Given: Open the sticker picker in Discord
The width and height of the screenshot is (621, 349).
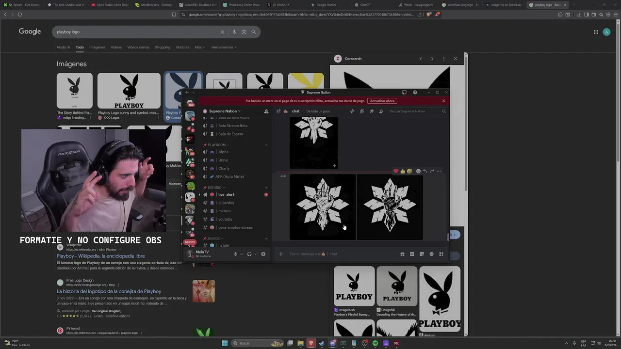Looking at the screenshot, I should (422, 254).
